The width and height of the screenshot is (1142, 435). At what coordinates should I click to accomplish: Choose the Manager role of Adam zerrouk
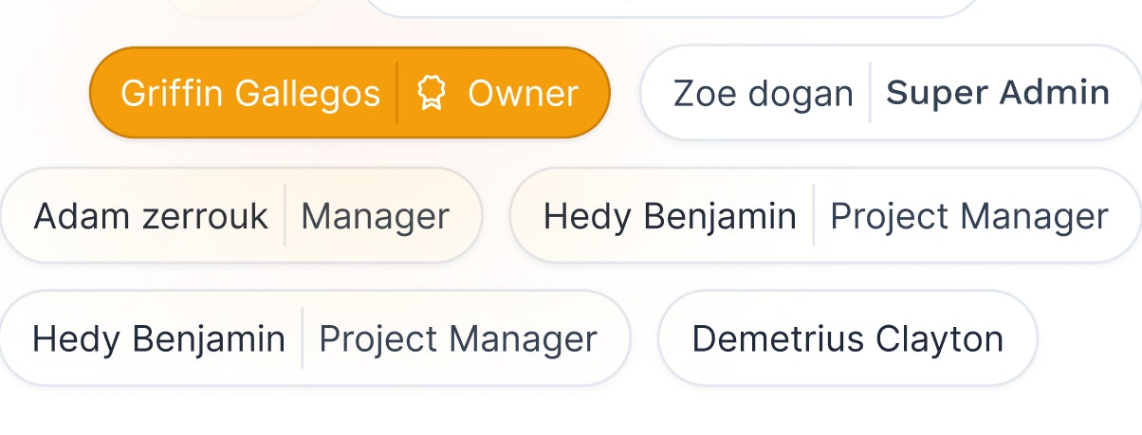pos(375,216)
